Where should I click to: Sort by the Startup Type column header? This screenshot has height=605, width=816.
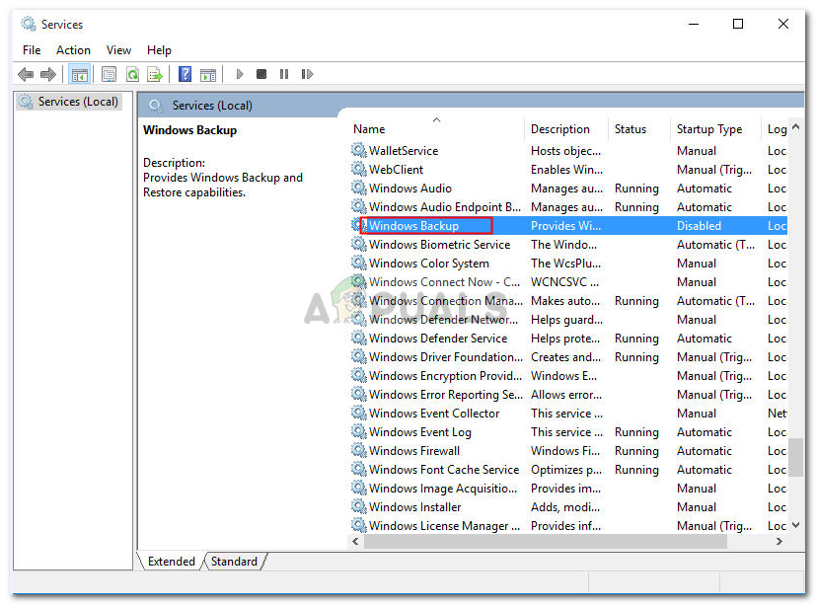click(716, 129)
